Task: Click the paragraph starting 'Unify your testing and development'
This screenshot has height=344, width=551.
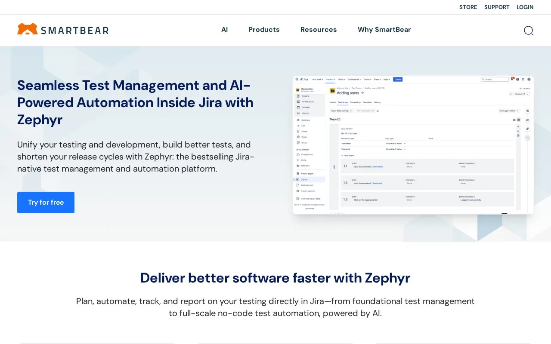Action: pyautogui.click(x=136, y=157)
